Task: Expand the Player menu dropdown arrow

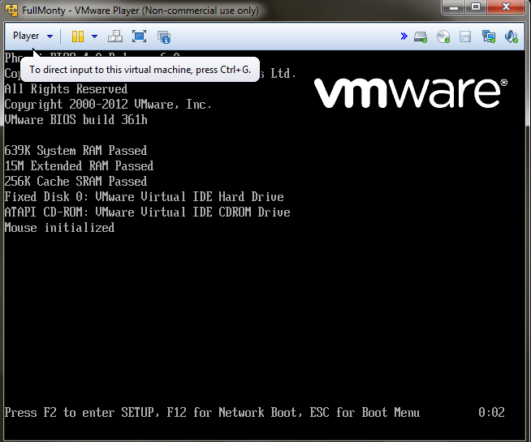Action: (50, 36)
